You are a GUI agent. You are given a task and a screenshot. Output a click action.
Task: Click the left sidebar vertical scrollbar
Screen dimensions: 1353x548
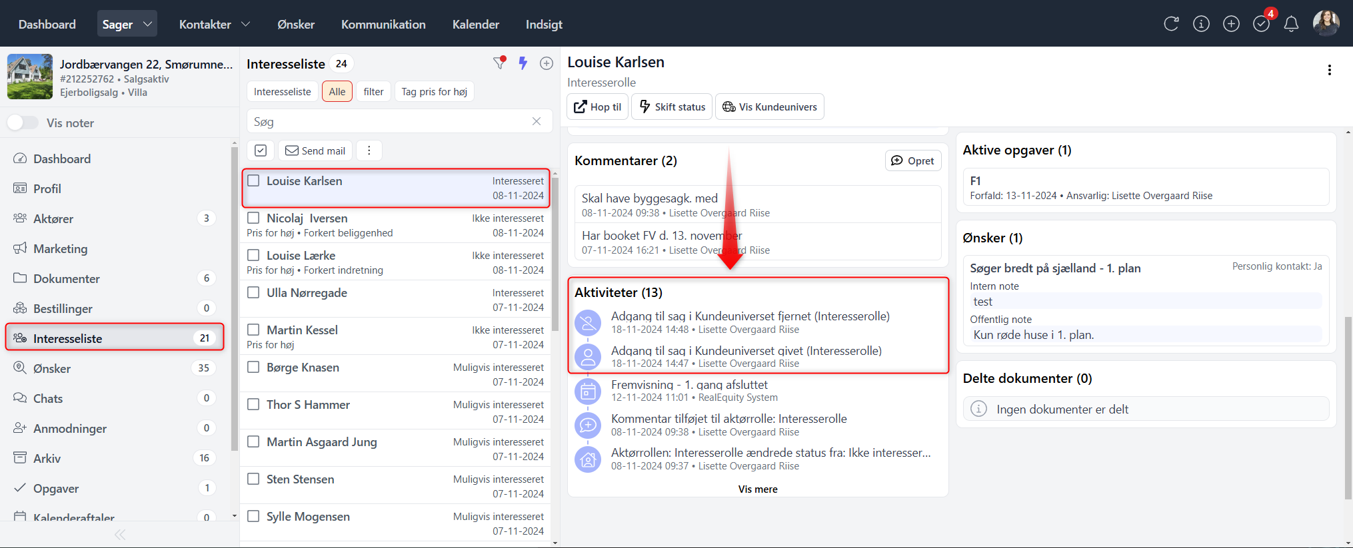coord(234,300)
